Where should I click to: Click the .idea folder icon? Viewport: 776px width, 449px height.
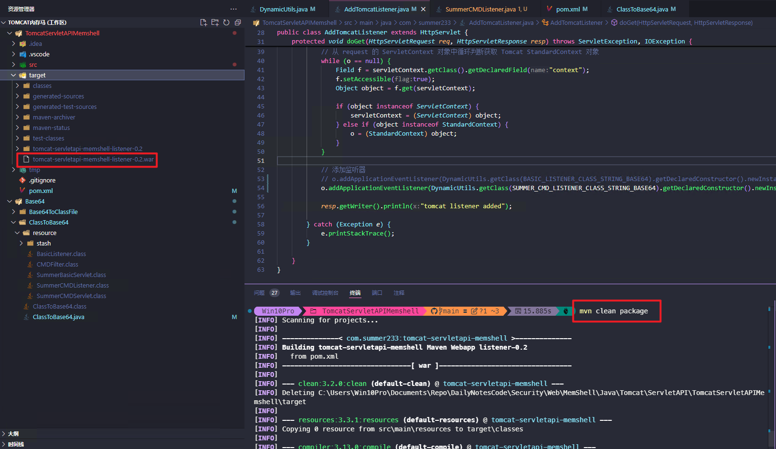[22, 43]
